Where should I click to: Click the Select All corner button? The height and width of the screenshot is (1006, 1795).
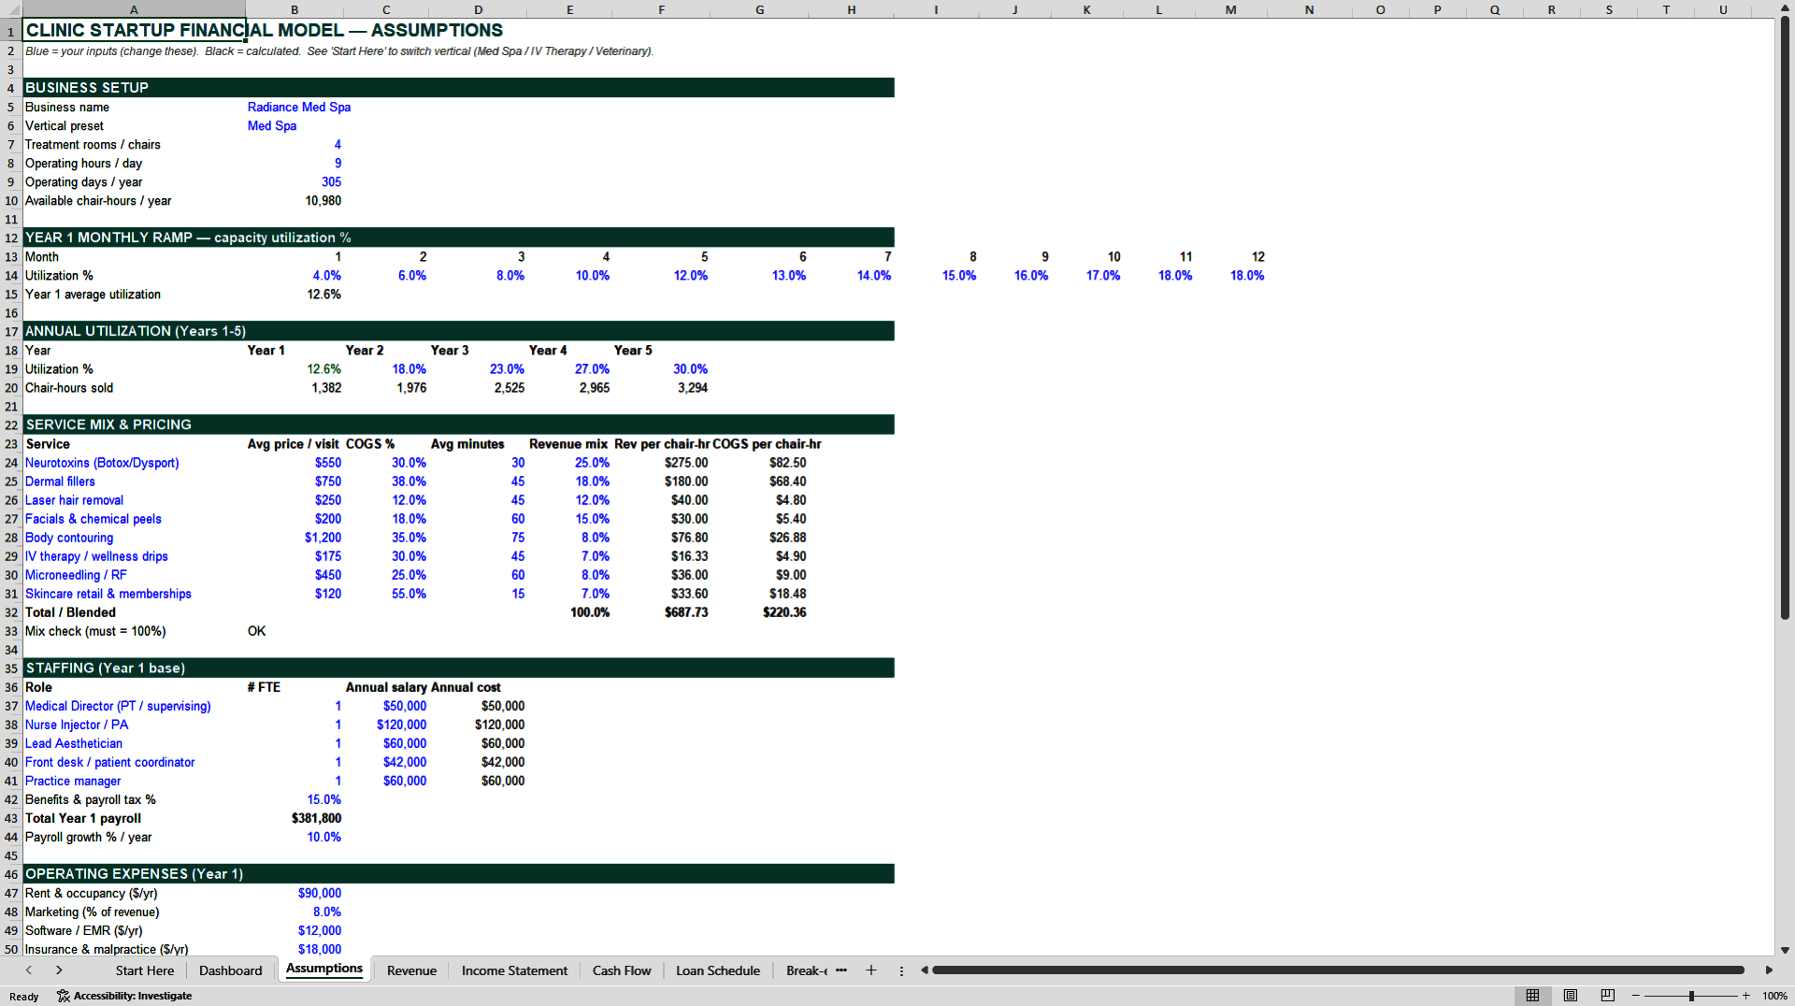tap(11, 9)
